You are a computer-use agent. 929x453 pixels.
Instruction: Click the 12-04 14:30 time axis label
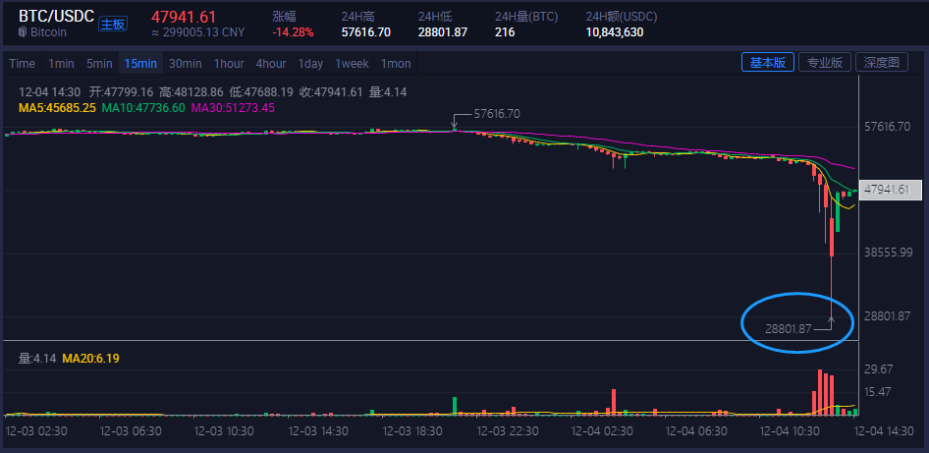click(x=884, y=431)
